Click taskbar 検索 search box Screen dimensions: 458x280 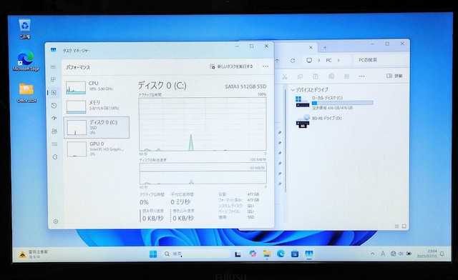point(196,254)
